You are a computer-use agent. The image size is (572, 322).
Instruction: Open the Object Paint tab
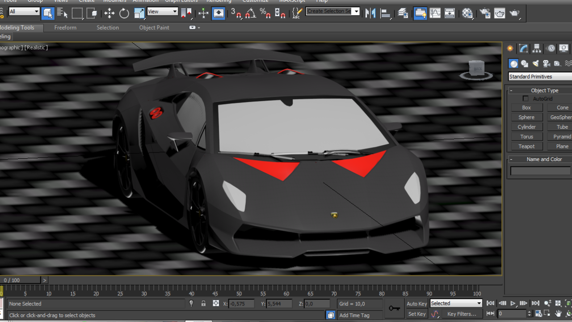[x=154, y=28]
